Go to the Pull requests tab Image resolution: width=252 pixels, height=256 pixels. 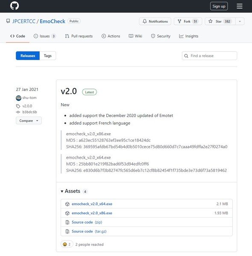[79, 36]
